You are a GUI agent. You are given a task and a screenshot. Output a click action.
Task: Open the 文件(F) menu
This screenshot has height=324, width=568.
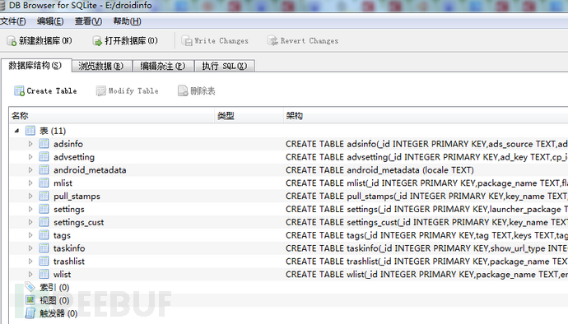13,21
